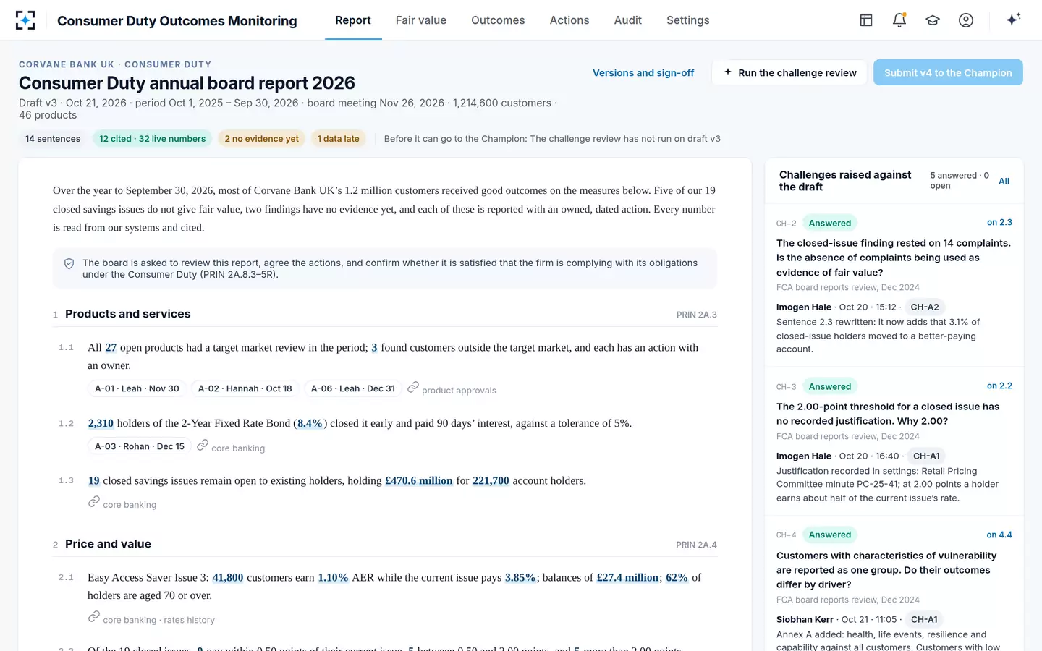Open the layout panel icon in header
Viewport: 1042px width, 651px height.
(866, 20)
